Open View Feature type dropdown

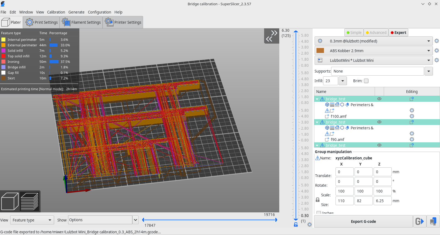(x=32, y=220)
